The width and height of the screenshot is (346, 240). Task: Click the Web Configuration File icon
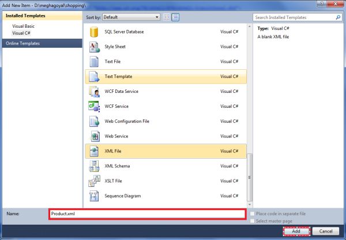94,121
